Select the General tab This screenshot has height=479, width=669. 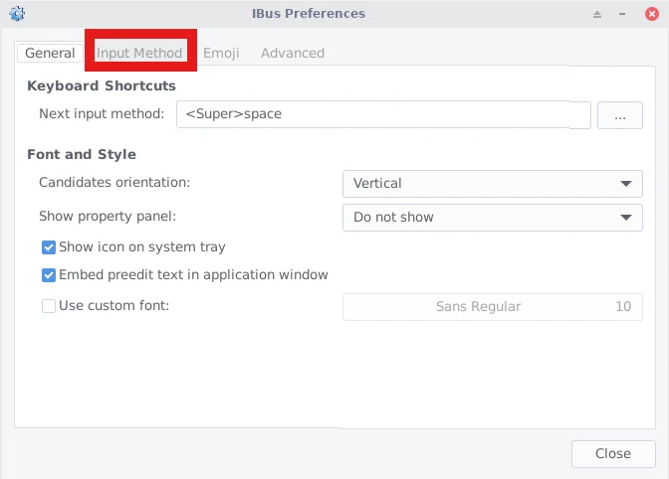click(50, 53)
